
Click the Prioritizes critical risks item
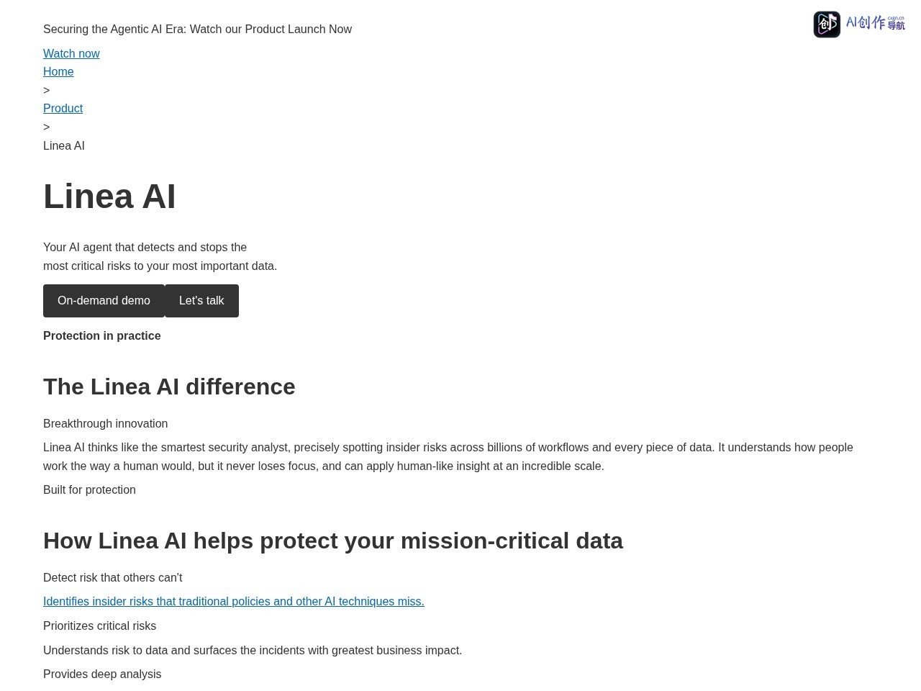click(x=99, y=625)
